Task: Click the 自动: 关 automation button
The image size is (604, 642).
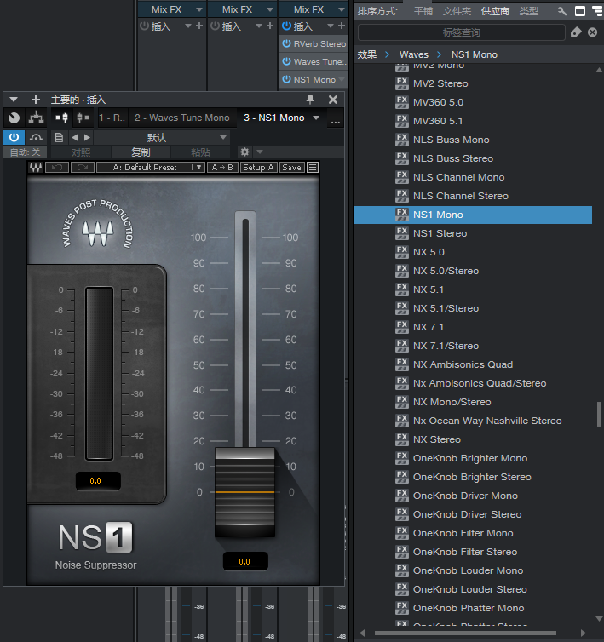Action: point(25,152)
